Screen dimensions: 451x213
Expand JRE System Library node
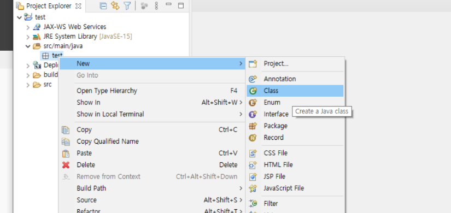[28, 37]
